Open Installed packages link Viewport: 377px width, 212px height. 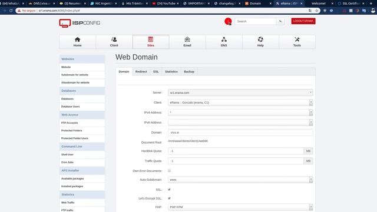pos(82,186)
